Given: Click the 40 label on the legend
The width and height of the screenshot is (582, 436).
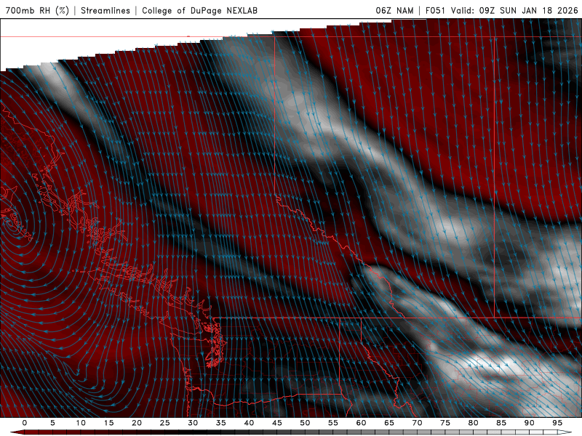Looking at the screenshot, I should (x=249, y=423).
